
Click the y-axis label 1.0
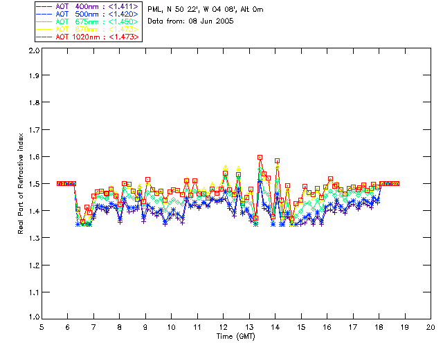(34, 317)
